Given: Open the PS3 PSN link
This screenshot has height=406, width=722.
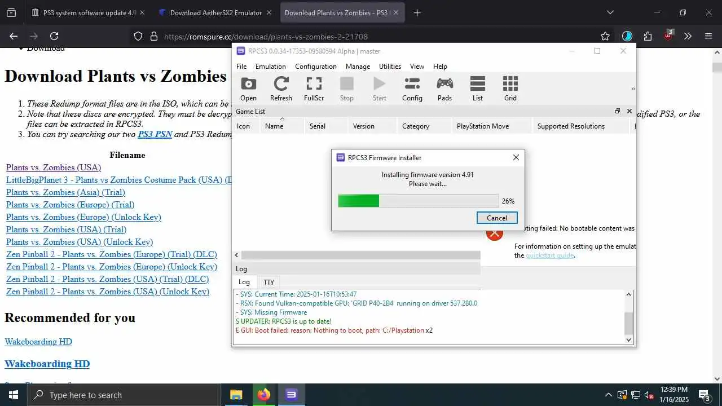Looking at the screenshot, I should [155, 134].
